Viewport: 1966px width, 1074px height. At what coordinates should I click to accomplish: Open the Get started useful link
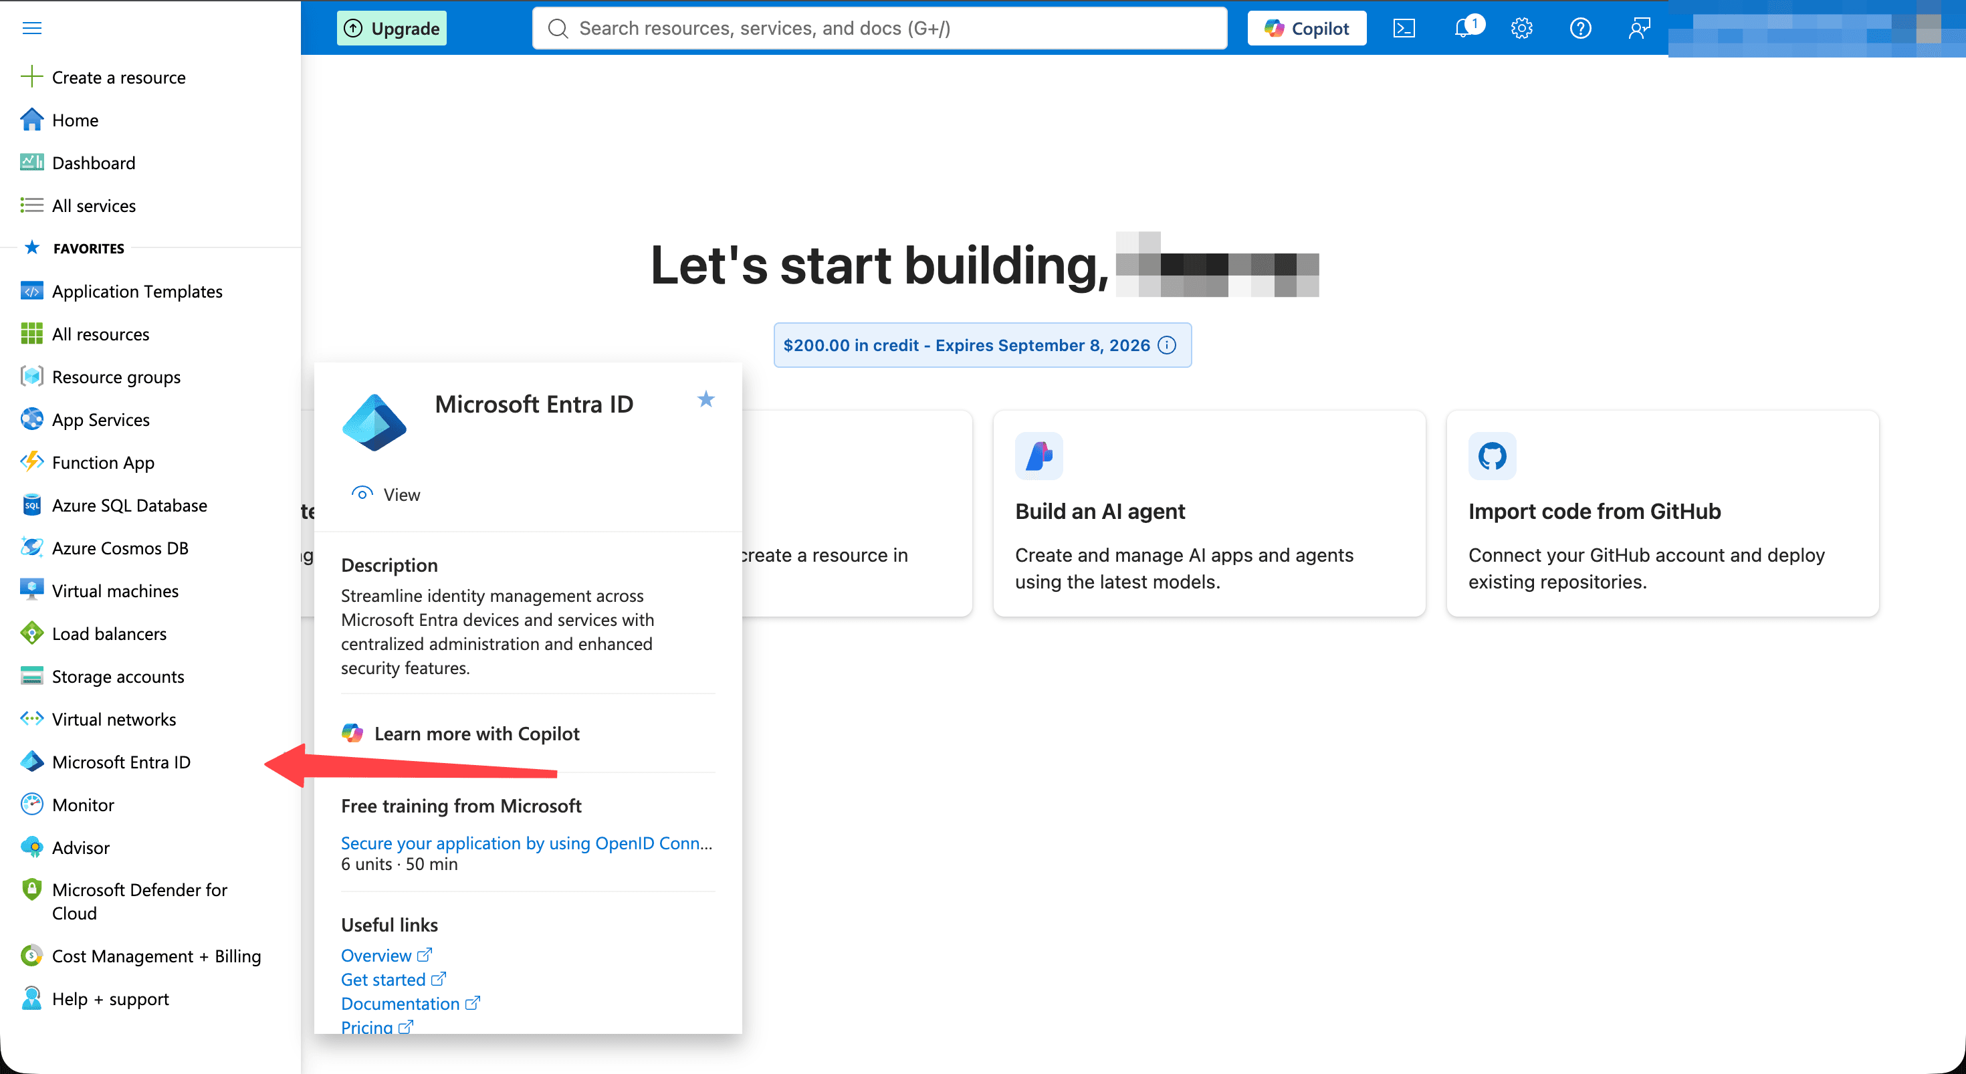393,979
